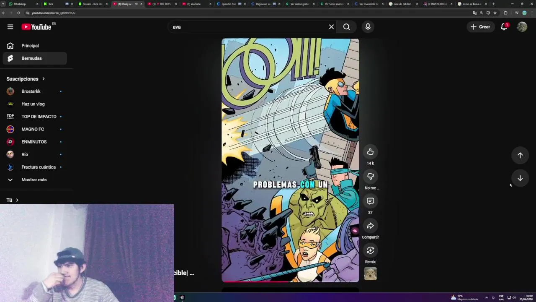Go back in browser history

(x=4, y=13)
